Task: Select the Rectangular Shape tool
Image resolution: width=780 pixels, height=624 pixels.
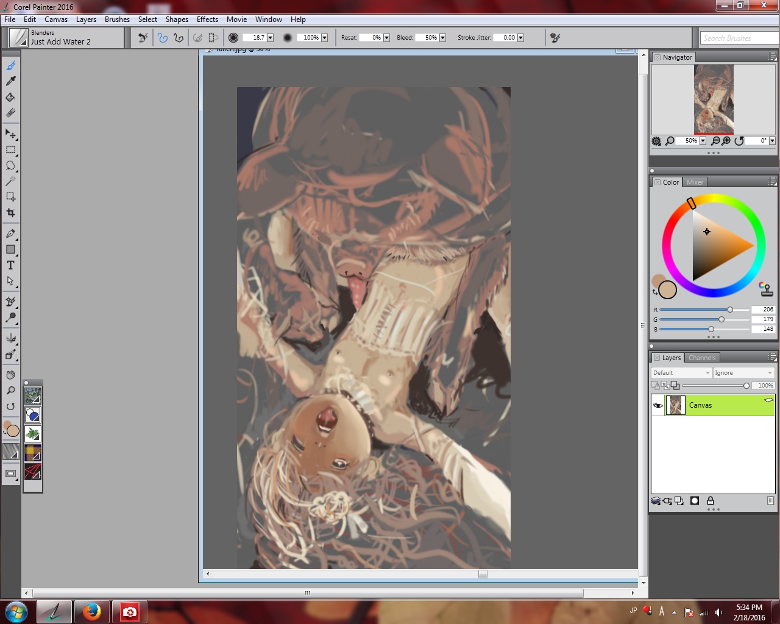Action: [10, 249]
